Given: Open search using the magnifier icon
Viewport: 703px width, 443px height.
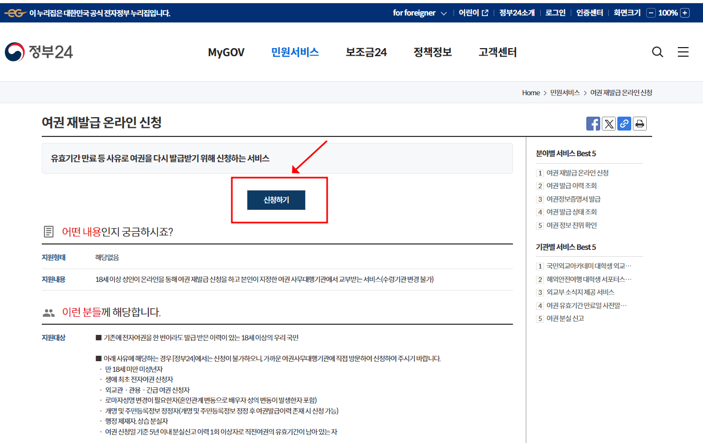Looking at the screenshot, I should tap(657, 52).
